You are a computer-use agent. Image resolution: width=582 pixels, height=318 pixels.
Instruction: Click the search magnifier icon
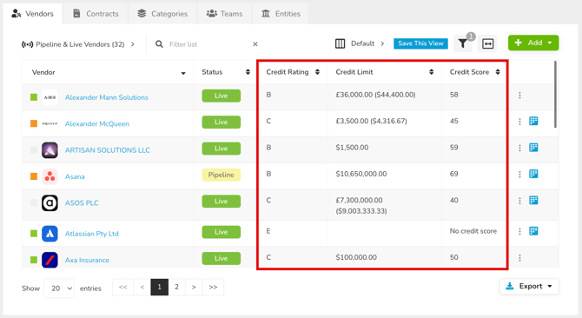click(159, 44)
